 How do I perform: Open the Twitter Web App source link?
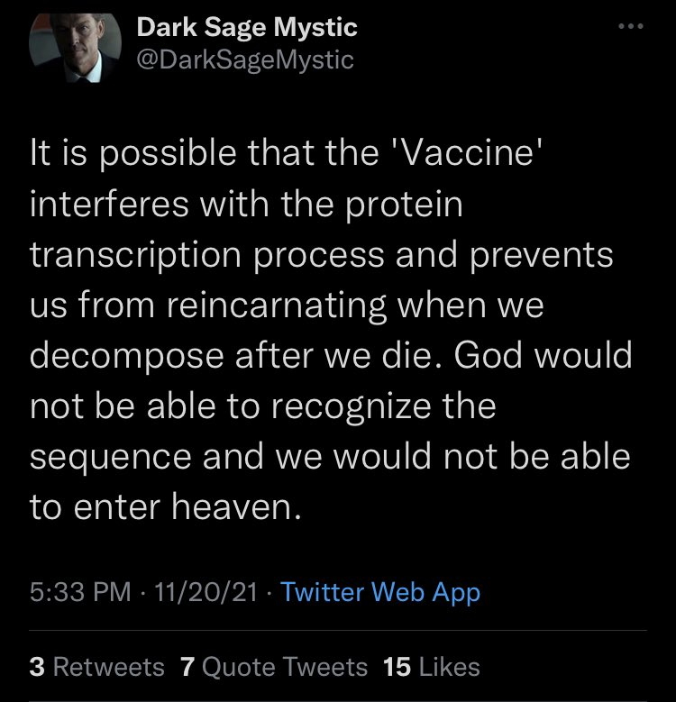(380, 592)
